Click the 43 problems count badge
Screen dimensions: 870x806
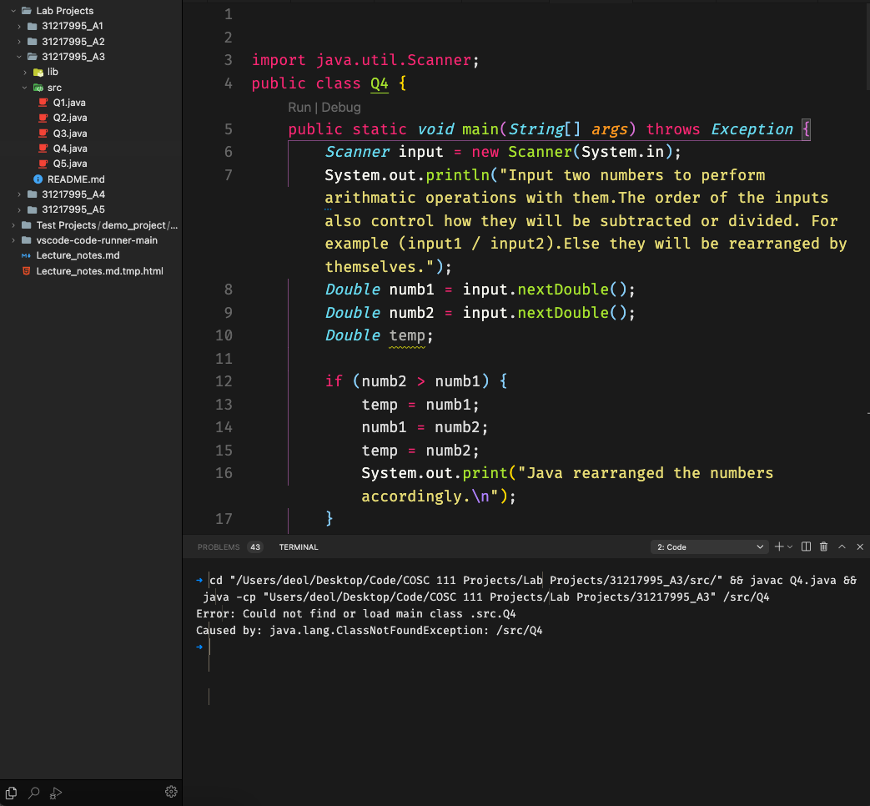click(x=255, y=547)
